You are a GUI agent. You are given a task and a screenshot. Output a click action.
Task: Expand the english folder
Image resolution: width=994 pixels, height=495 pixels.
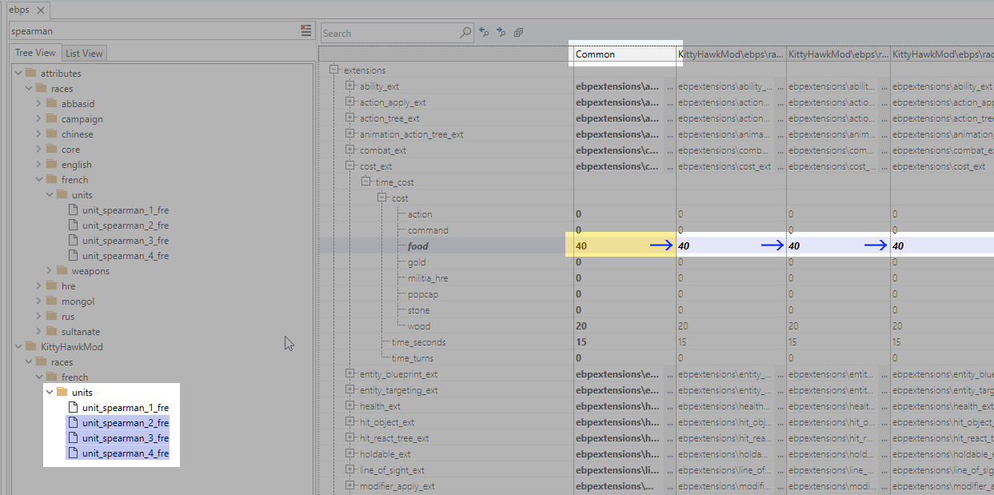coord(39,165)
